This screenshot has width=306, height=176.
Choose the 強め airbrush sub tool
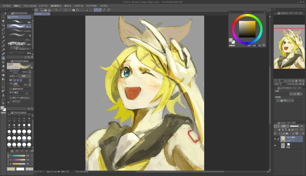[x=19, y=22]
